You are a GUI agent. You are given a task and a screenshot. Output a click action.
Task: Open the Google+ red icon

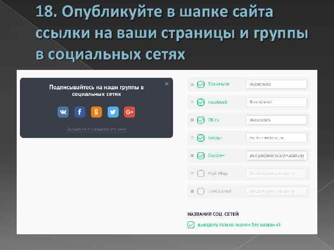(x=129, y=112)
